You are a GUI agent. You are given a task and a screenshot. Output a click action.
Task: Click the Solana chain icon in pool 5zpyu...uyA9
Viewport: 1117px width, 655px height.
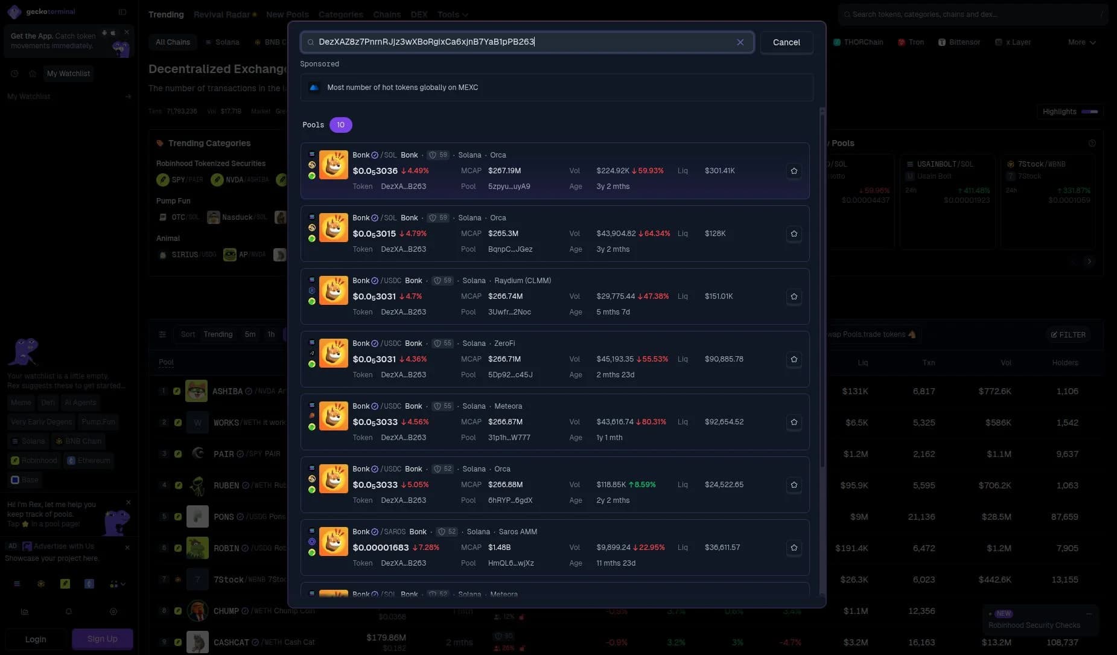pyautogui.click(x=312, y=154)
